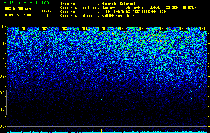The image size is (210, 133).
Task: Click the 0.9 frequency axis label
Action: pyautogui.click(x=3, y=76)
